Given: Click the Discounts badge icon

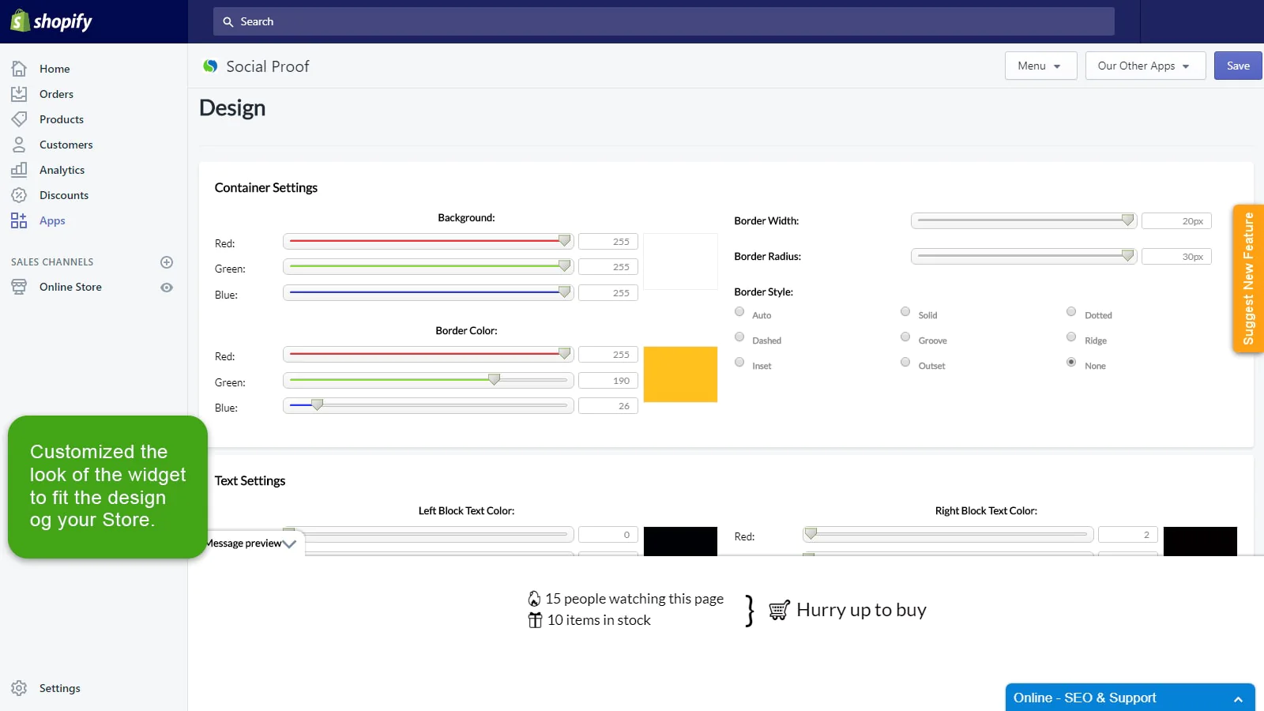Looking at the screenshot, I should point(19,195).
